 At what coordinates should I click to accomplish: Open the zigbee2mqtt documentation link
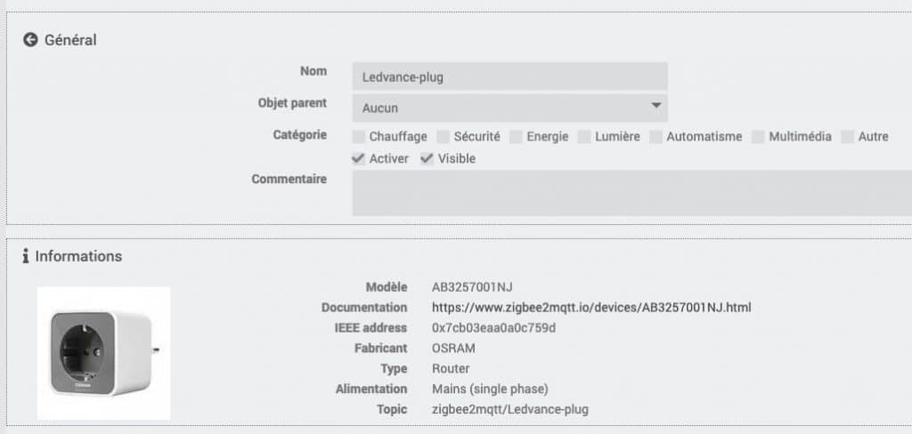[x=591, y=308]
